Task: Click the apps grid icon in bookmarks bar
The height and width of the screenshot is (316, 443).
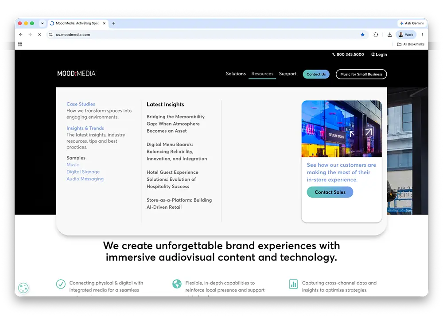Action: [x=20, y=44]
